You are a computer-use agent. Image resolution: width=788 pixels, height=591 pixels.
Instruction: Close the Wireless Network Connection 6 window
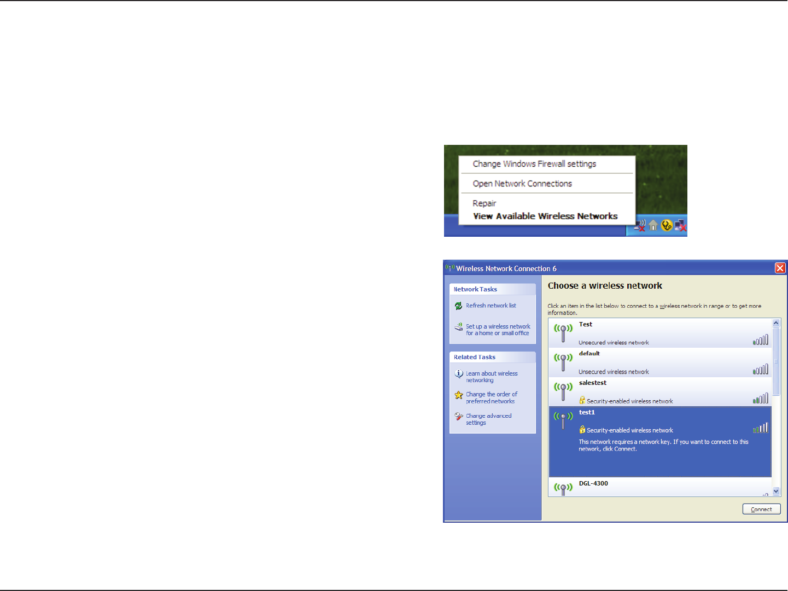pos(780,268)
